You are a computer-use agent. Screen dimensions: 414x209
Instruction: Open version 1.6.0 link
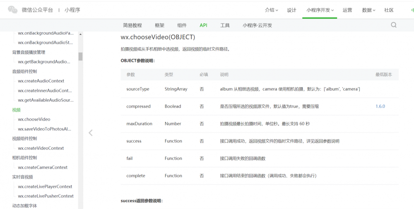[x=380, y=106]
